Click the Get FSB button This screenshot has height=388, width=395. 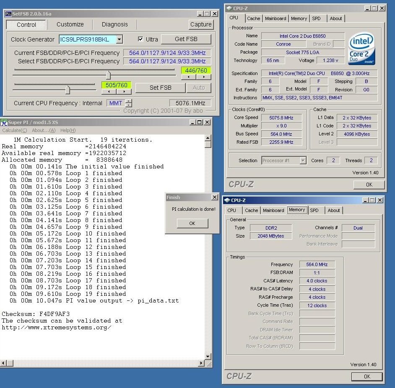coord(186,39)
